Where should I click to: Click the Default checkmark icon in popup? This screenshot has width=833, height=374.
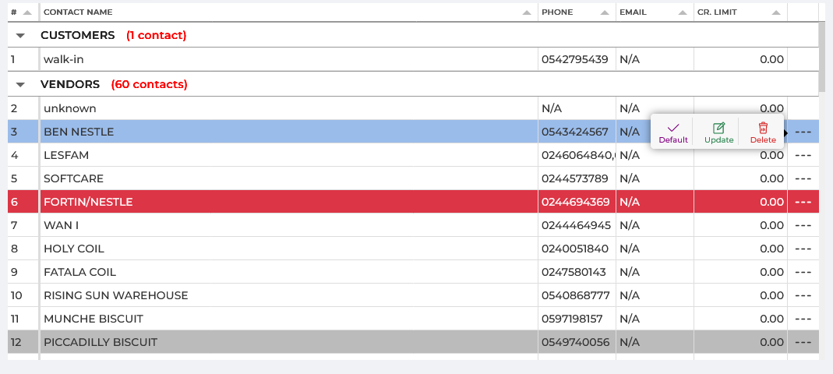(x=673, y=128)
